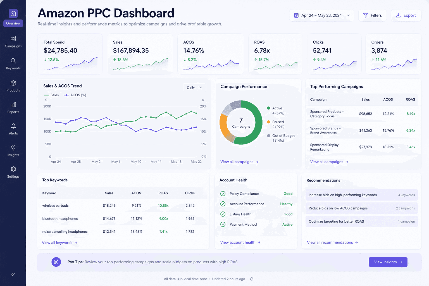This screenshot has width=429, height=286.
Task: Open Reports bar chart icon
Action: 13,105
